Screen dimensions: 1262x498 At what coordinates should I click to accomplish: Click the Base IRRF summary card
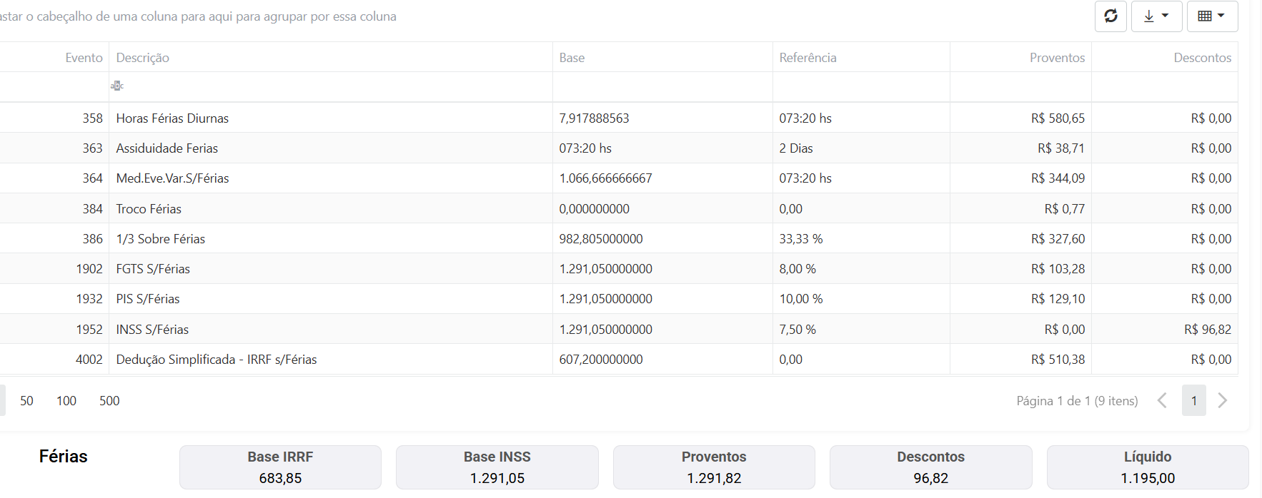280,467
